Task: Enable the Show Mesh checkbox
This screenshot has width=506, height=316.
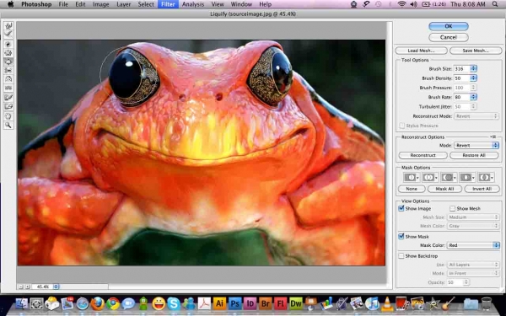Action: coord(452,208)
